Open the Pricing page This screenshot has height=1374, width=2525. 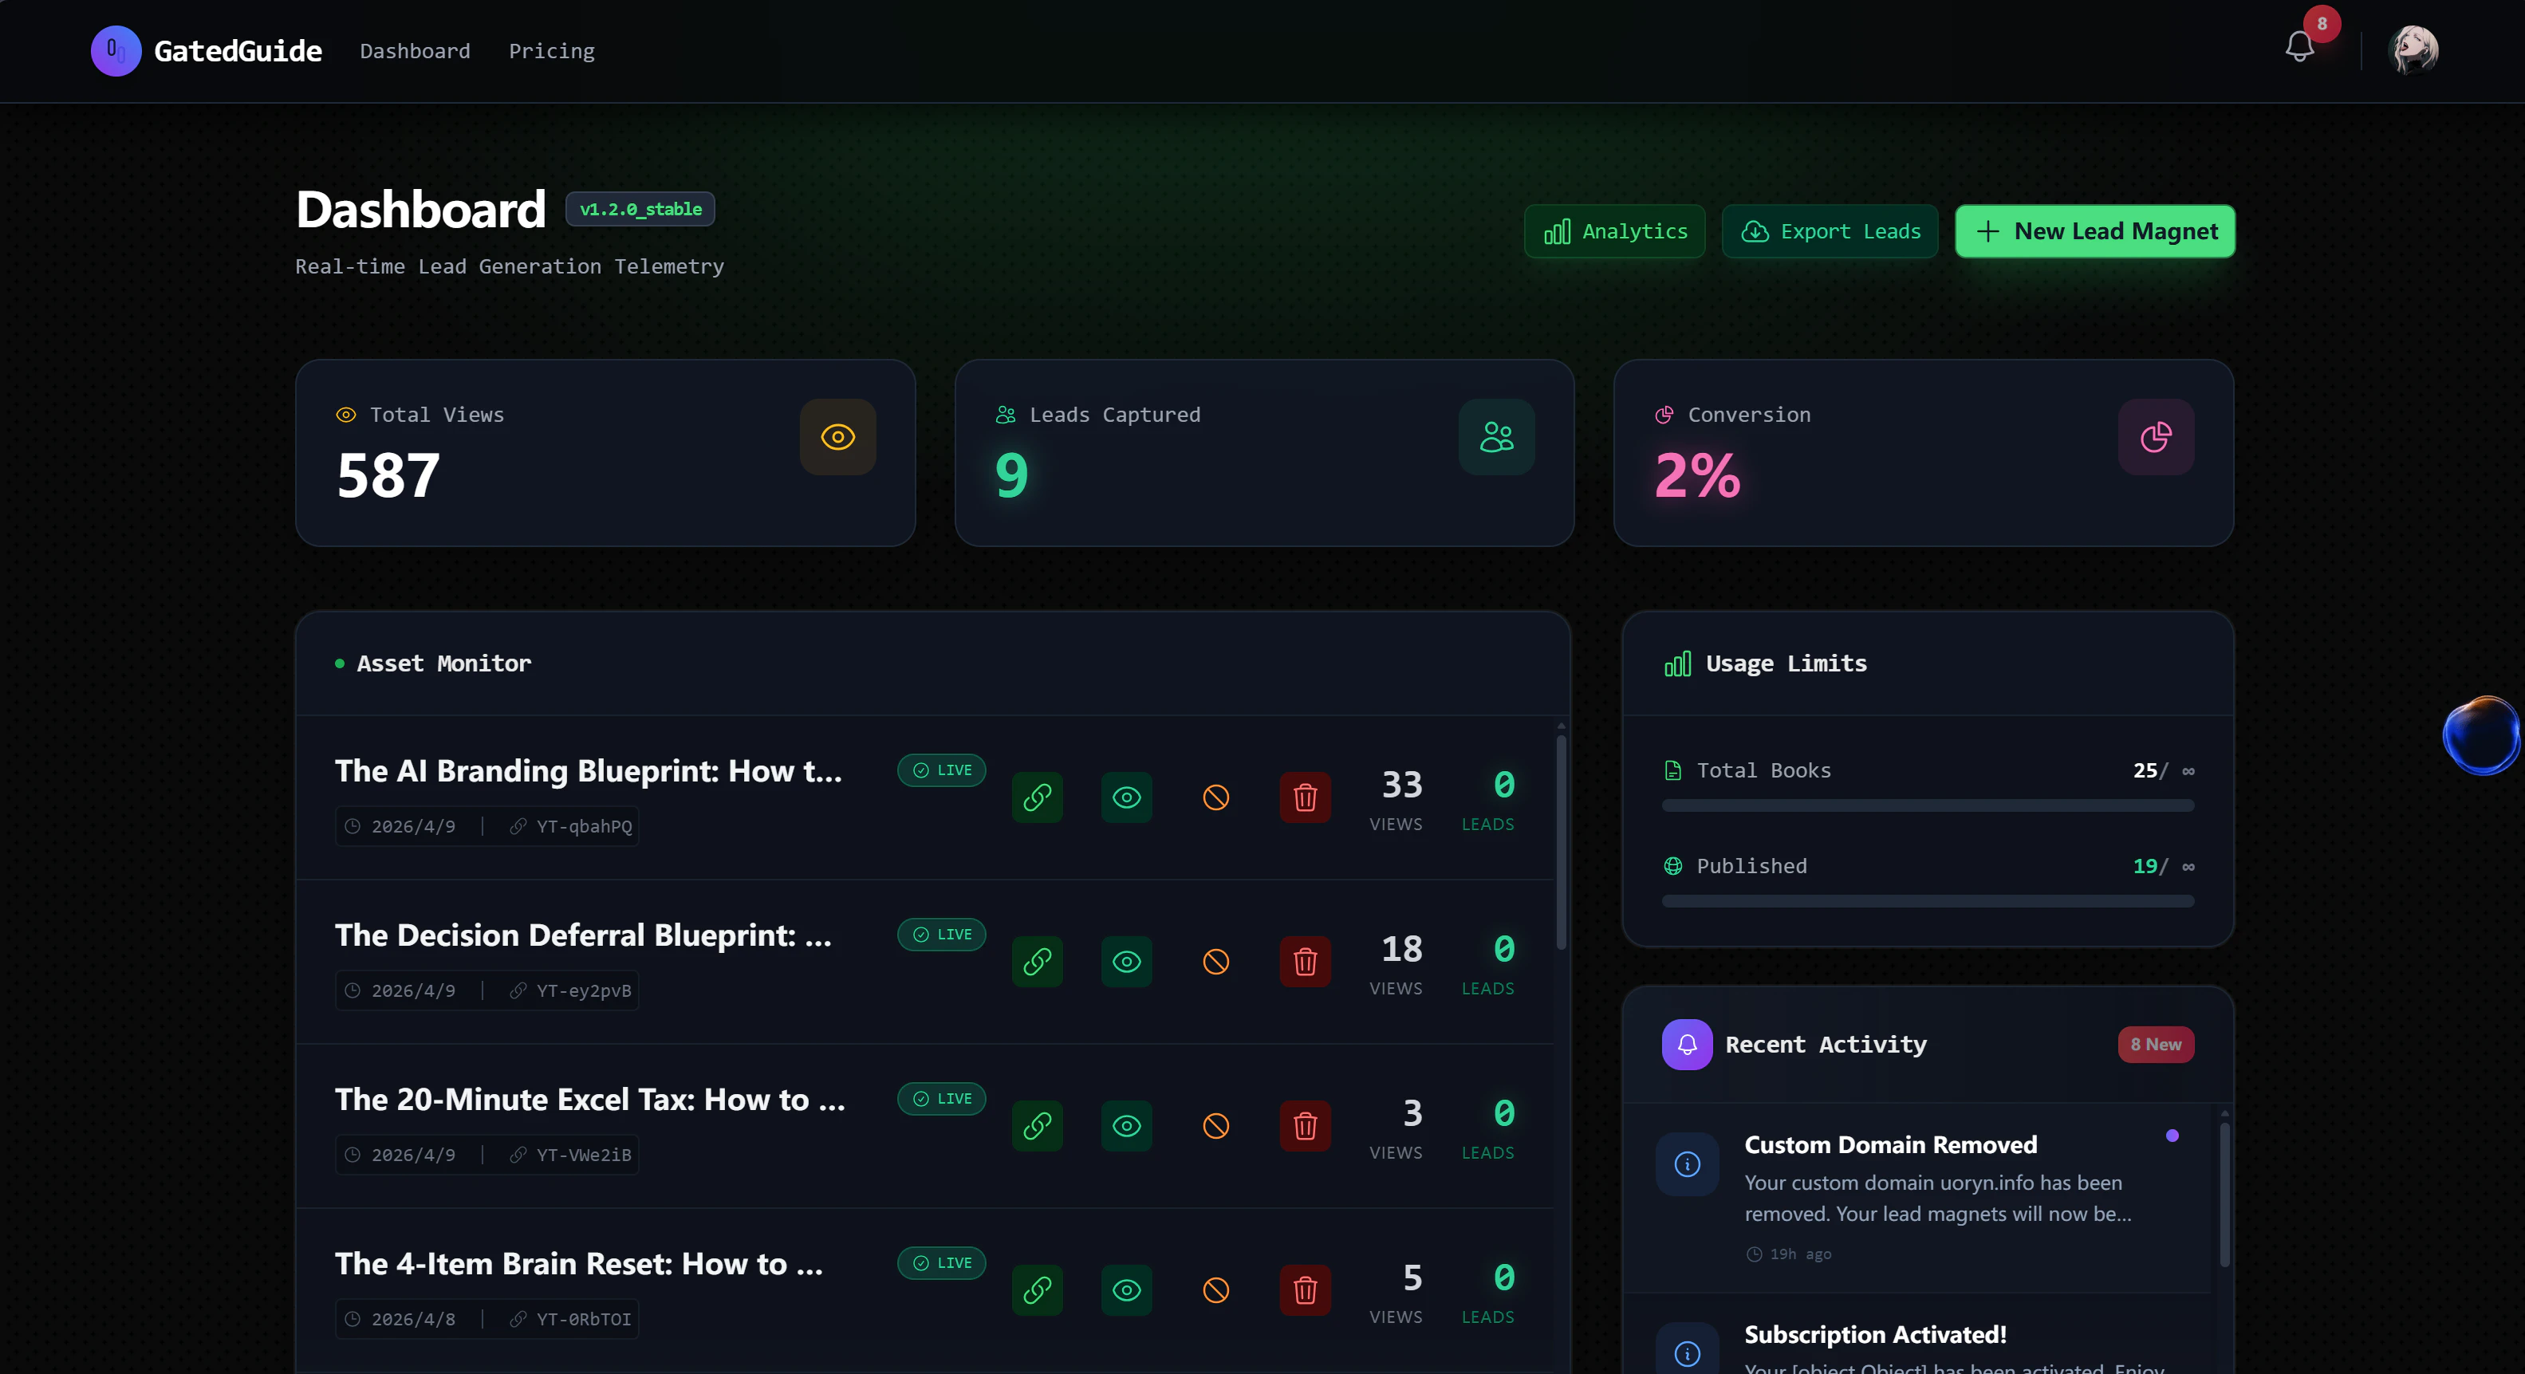[551, 51]
